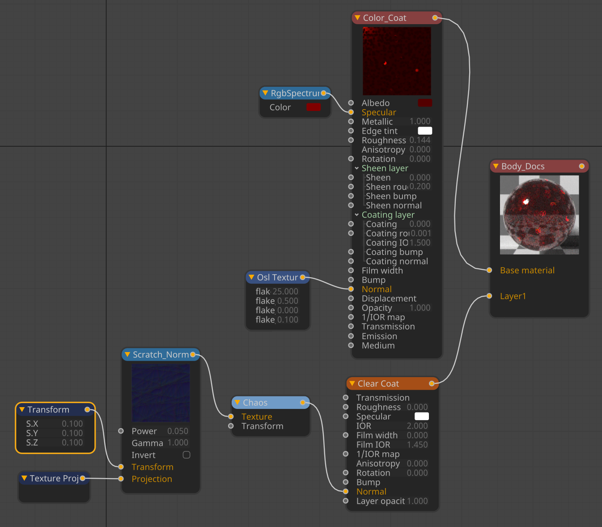The width and height of the screenshot is (602, 527).
Task: Click the Body_Docs material preview thumbnail
Action: click(539, 215)
